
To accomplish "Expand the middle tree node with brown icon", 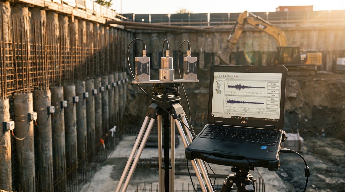I will pyautogui.click(x=216, y=82).
